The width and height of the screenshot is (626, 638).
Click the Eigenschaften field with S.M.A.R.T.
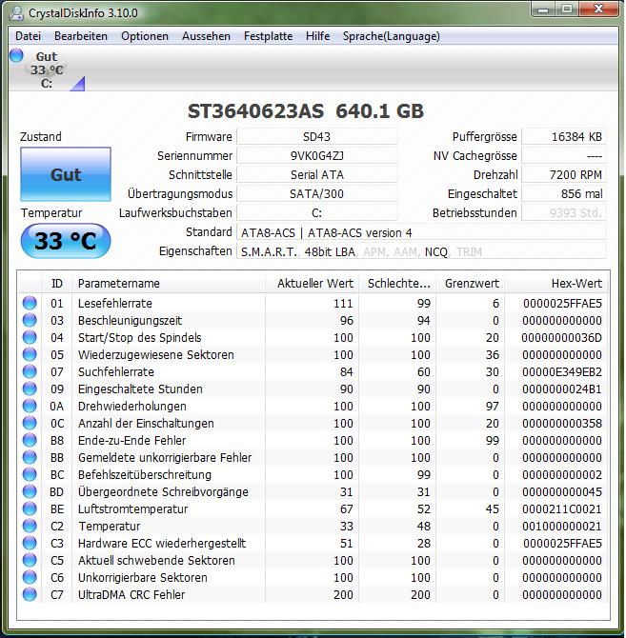(422, 251)
